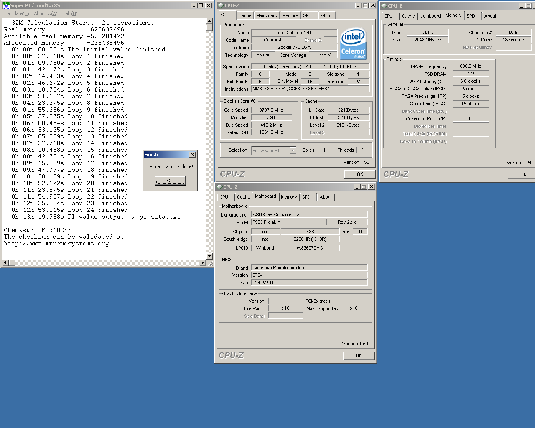Click the Core Speed 3737.2 MHz field
The image size is (535, 428).
coord(271,110)
